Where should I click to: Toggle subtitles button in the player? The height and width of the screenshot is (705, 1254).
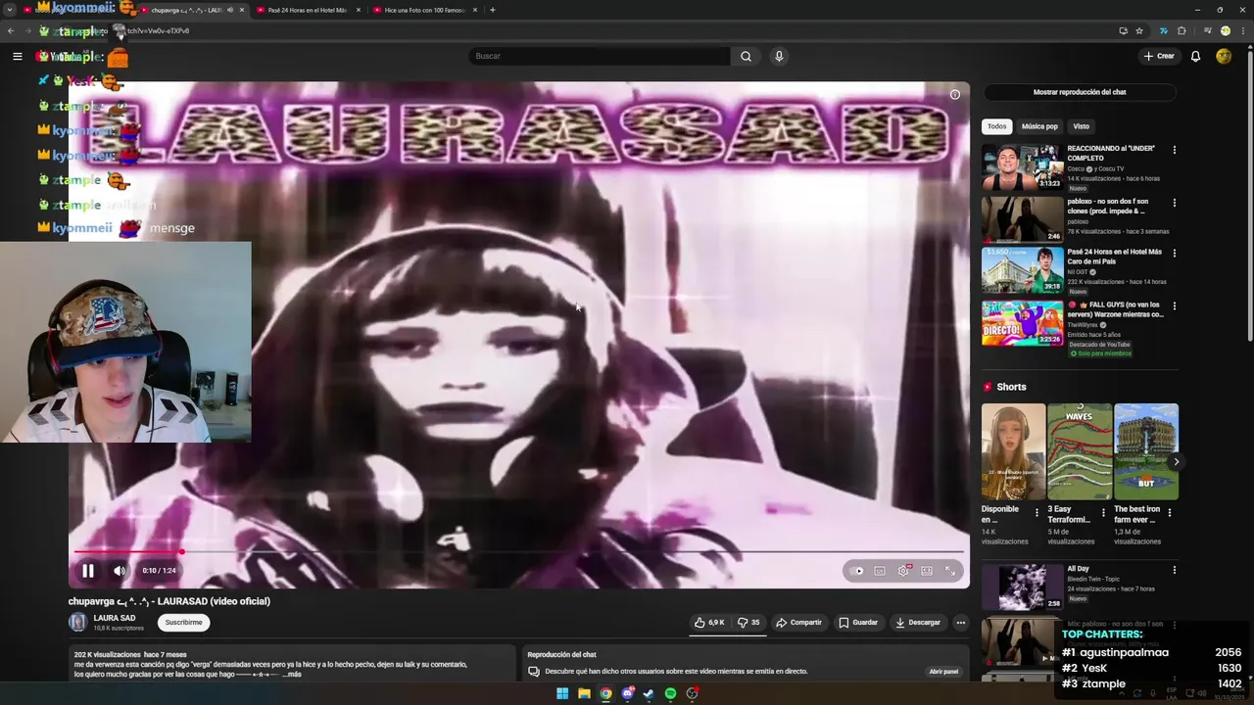[x=880, y=571]
